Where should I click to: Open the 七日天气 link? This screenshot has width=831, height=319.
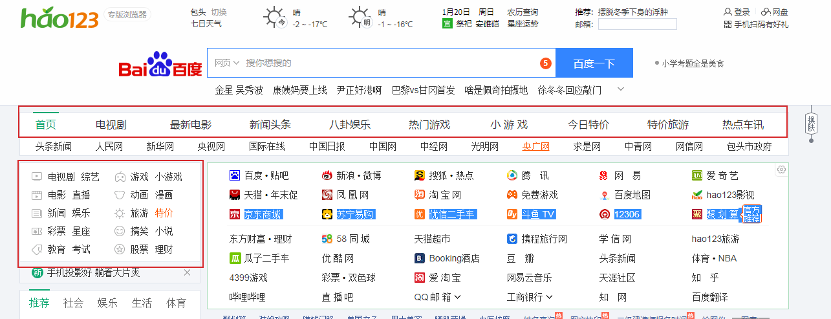pos(206,24)
